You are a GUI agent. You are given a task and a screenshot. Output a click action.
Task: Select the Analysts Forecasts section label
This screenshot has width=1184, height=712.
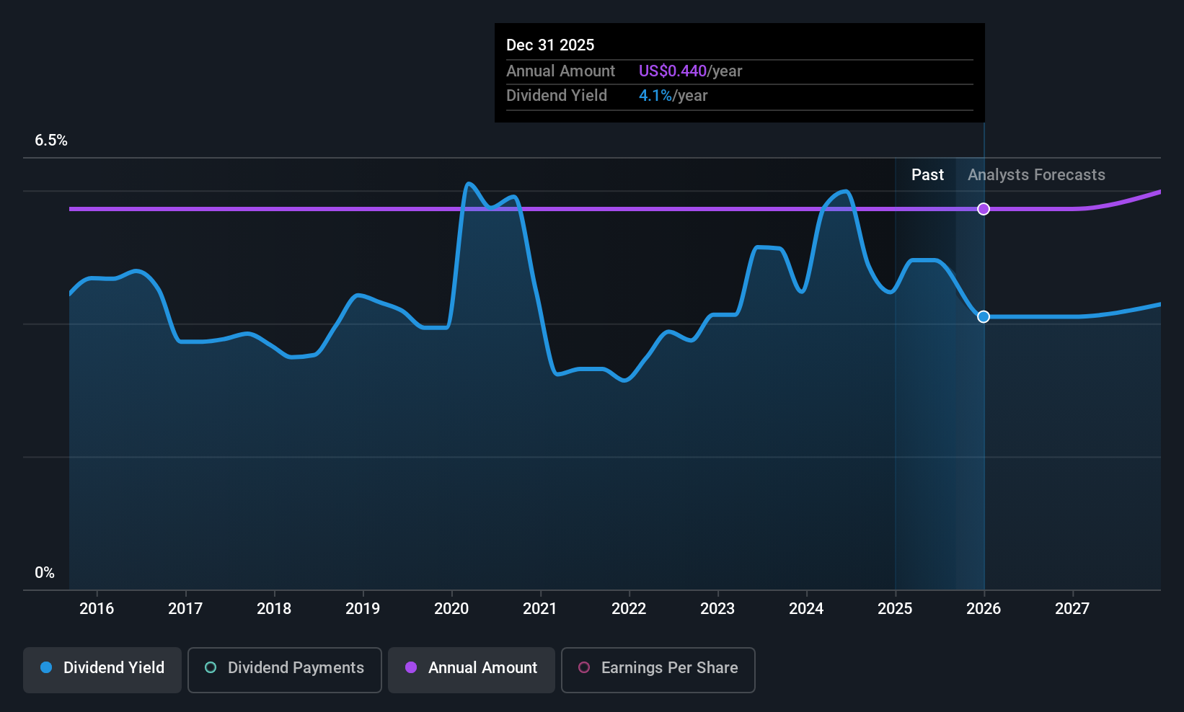1036,175
